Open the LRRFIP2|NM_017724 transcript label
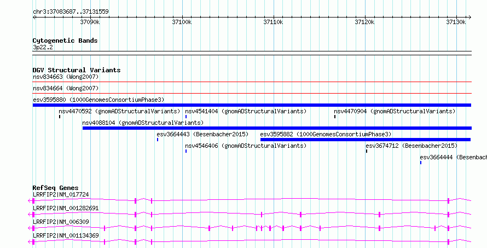 [x=61, y=195]
